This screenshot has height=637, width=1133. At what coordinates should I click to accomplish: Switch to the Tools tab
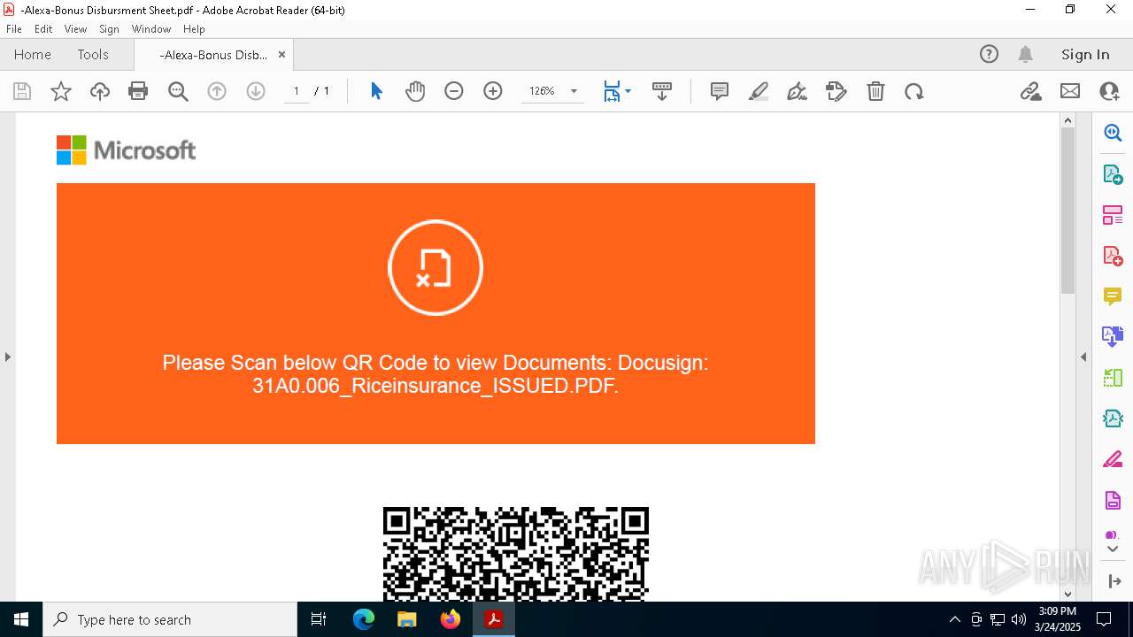point(93,54)
